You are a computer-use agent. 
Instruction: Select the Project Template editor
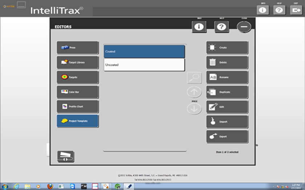click(x=78, y=121)
